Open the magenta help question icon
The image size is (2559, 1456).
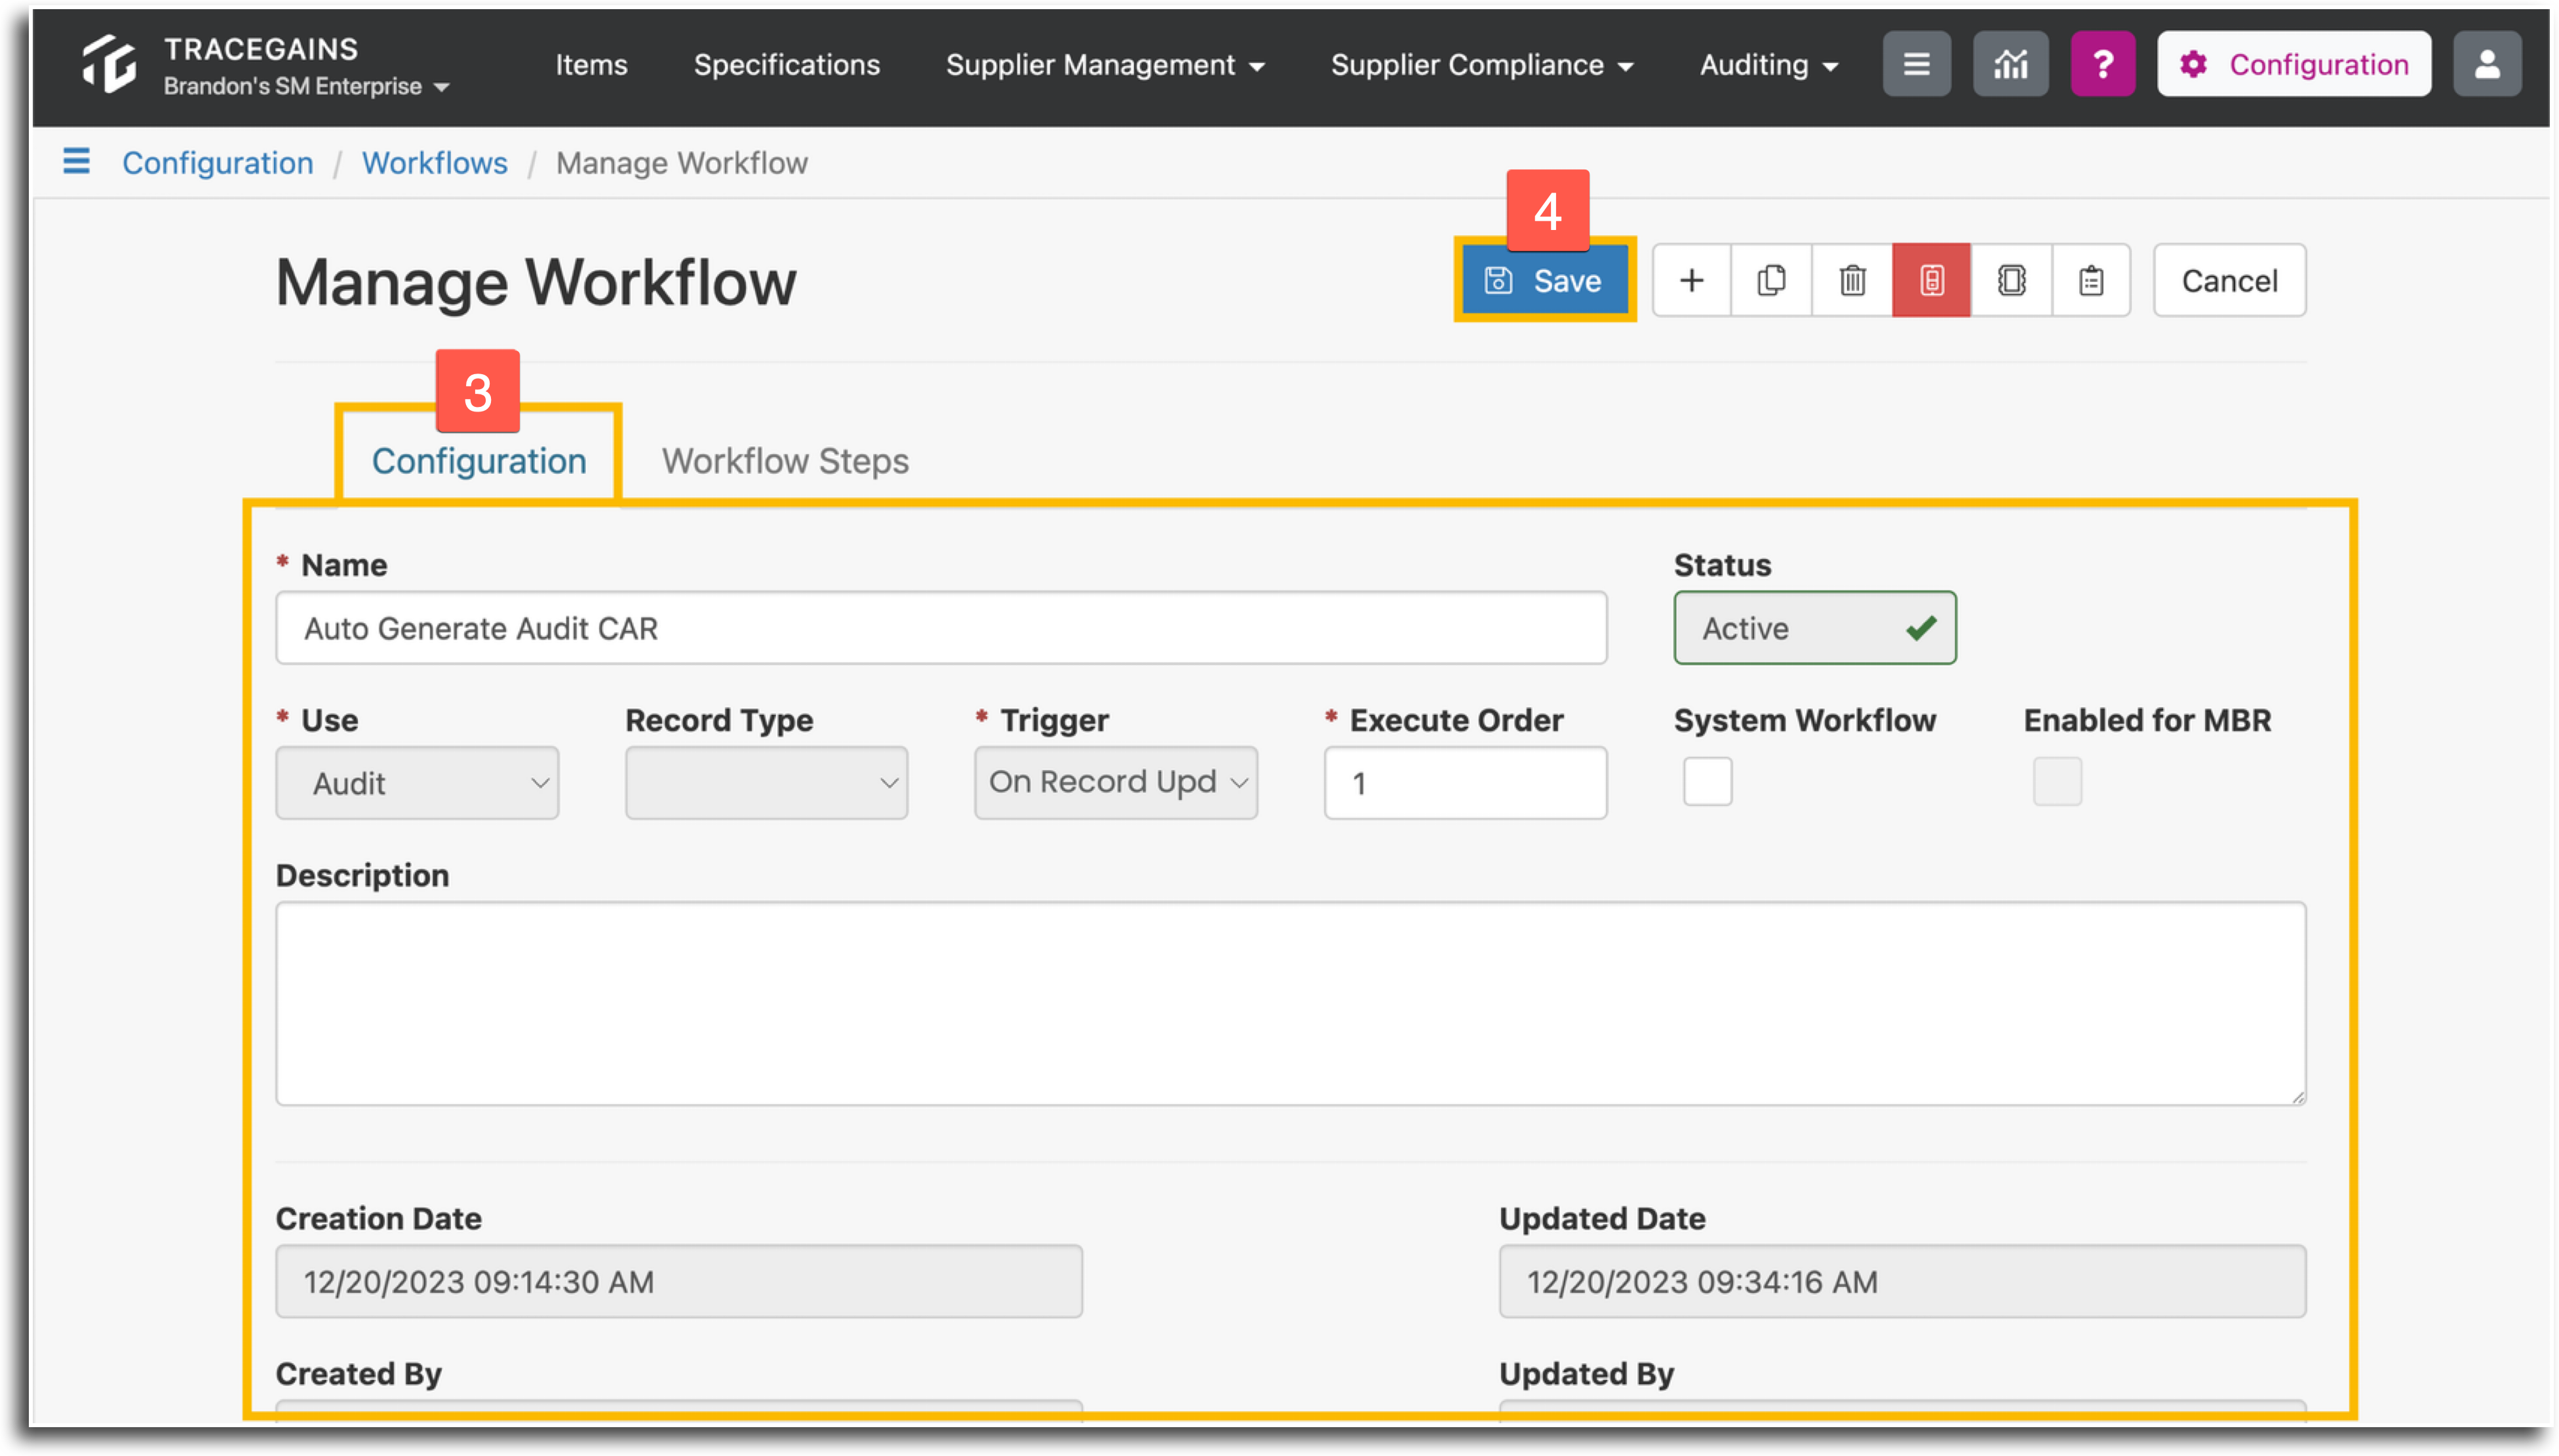pyautogui.click(x=2102, y=64)
